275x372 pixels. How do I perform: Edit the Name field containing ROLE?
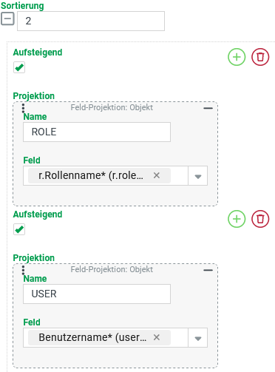click(97, 132)
